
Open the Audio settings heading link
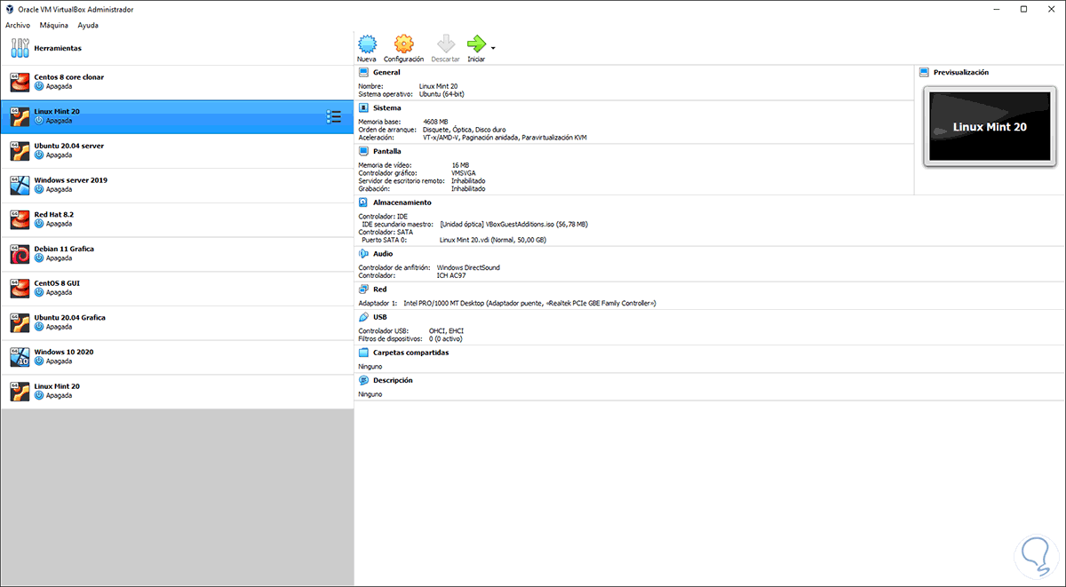(383, 253)
